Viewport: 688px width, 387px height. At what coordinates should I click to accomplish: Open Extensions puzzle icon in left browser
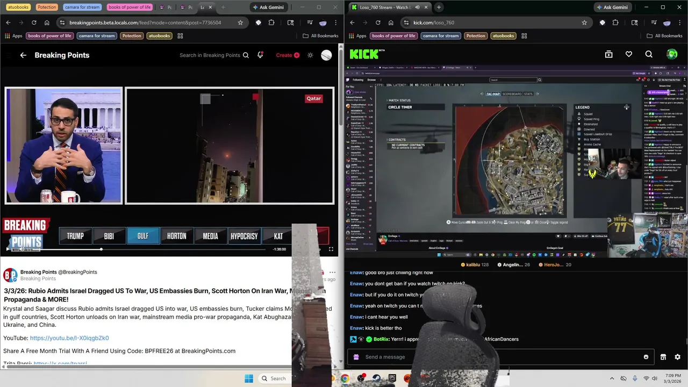point(271,23)
